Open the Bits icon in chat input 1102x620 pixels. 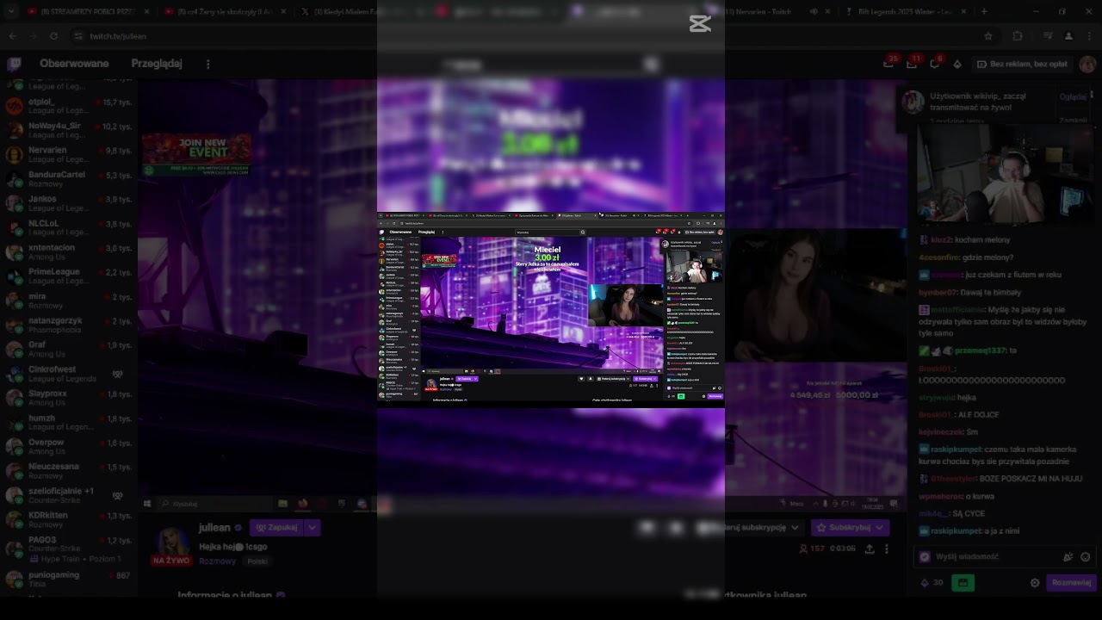coord(1069,556)
